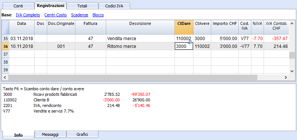Open the Centri Costo view
This screenshot has width=297, height=140.
pos(55,15)
